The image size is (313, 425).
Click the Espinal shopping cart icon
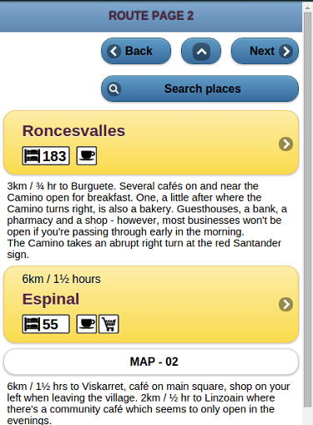pos(109,324)
